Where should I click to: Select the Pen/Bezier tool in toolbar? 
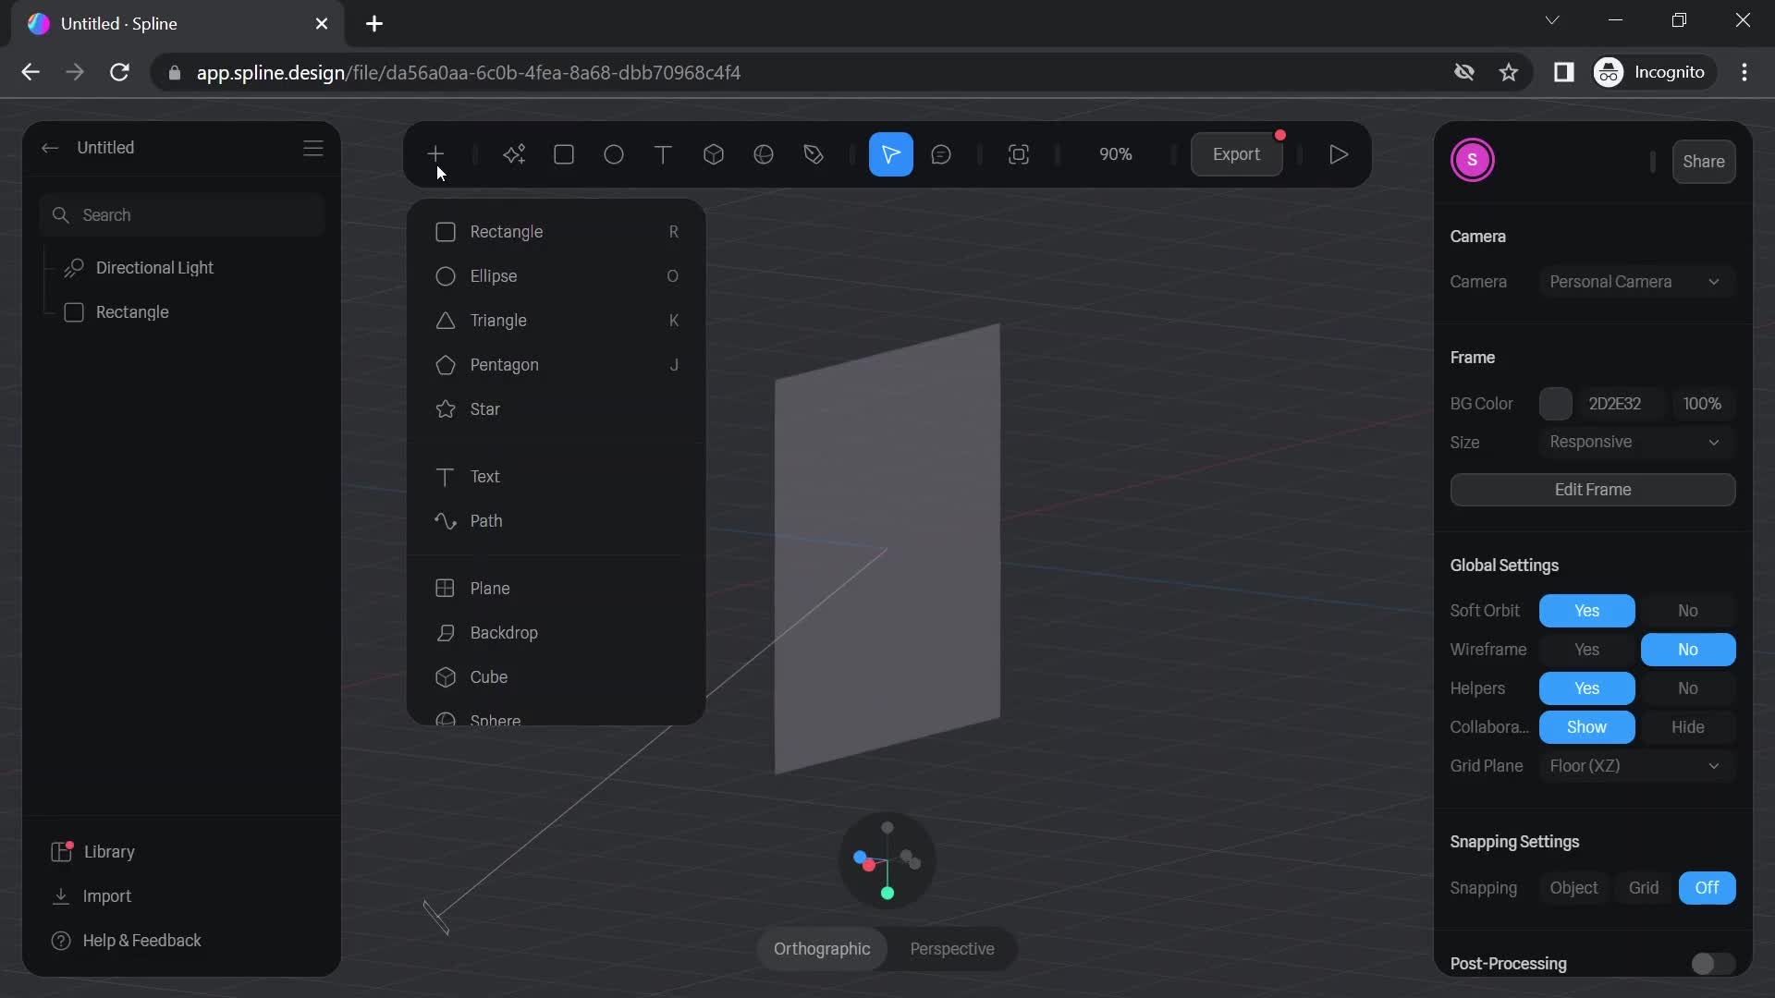[x=812, y=153]
